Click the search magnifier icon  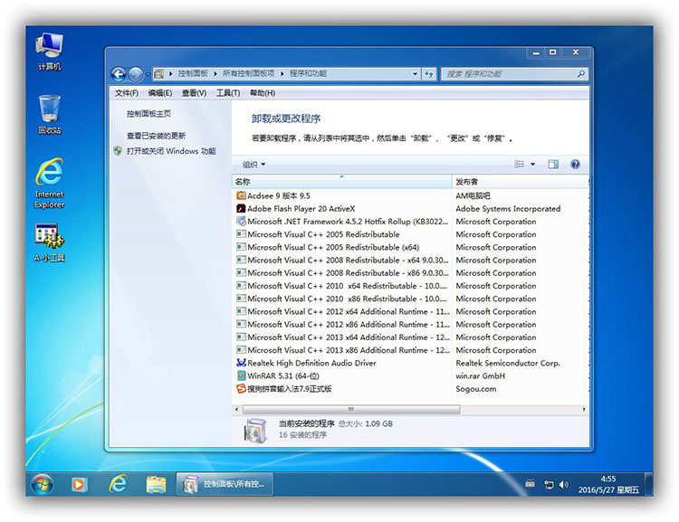pos(580,74)
